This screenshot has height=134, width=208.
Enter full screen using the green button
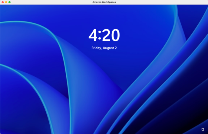tap(9, 2)
